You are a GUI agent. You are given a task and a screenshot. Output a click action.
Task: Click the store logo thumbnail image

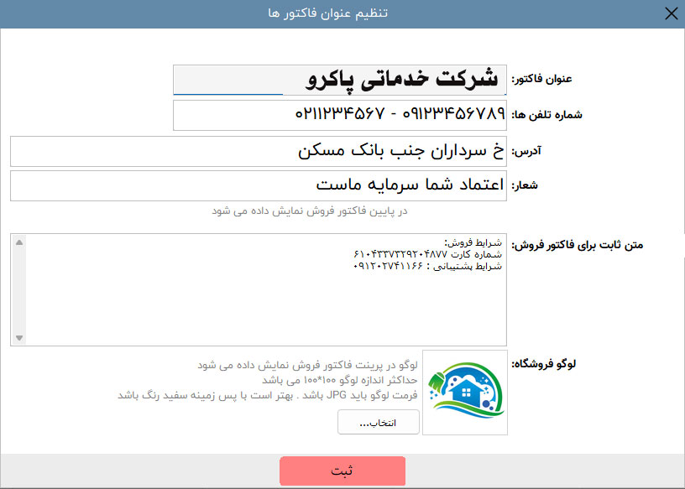click(465, 393)
